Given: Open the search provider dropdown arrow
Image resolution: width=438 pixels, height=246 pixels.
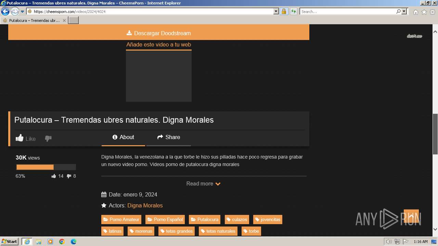Looking at the screenshot, I should tap(404, 11).
